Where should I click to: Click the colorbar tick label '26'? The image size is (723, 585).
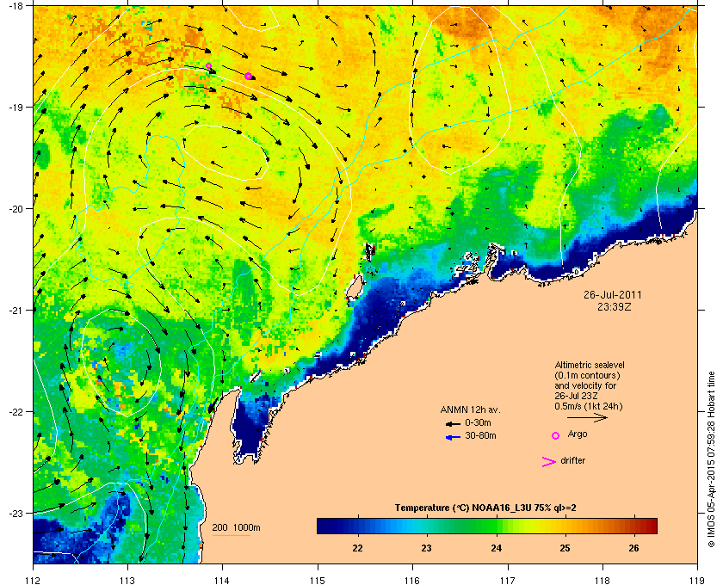(x=634, y=548)
